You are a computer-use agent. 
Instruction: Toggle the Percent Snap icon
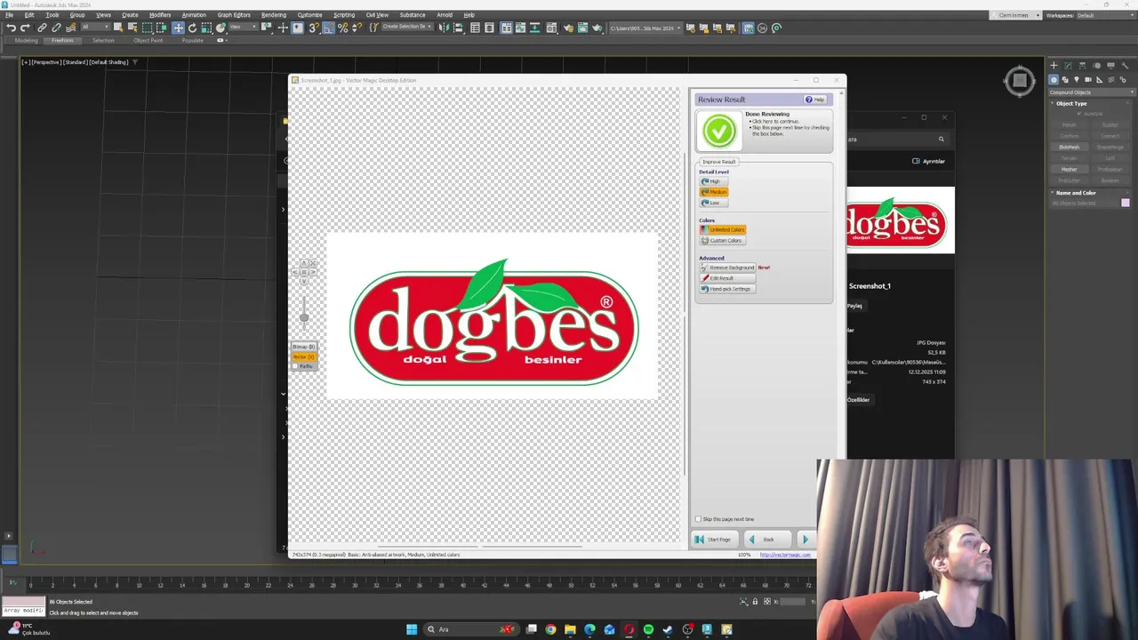[342, 28]
